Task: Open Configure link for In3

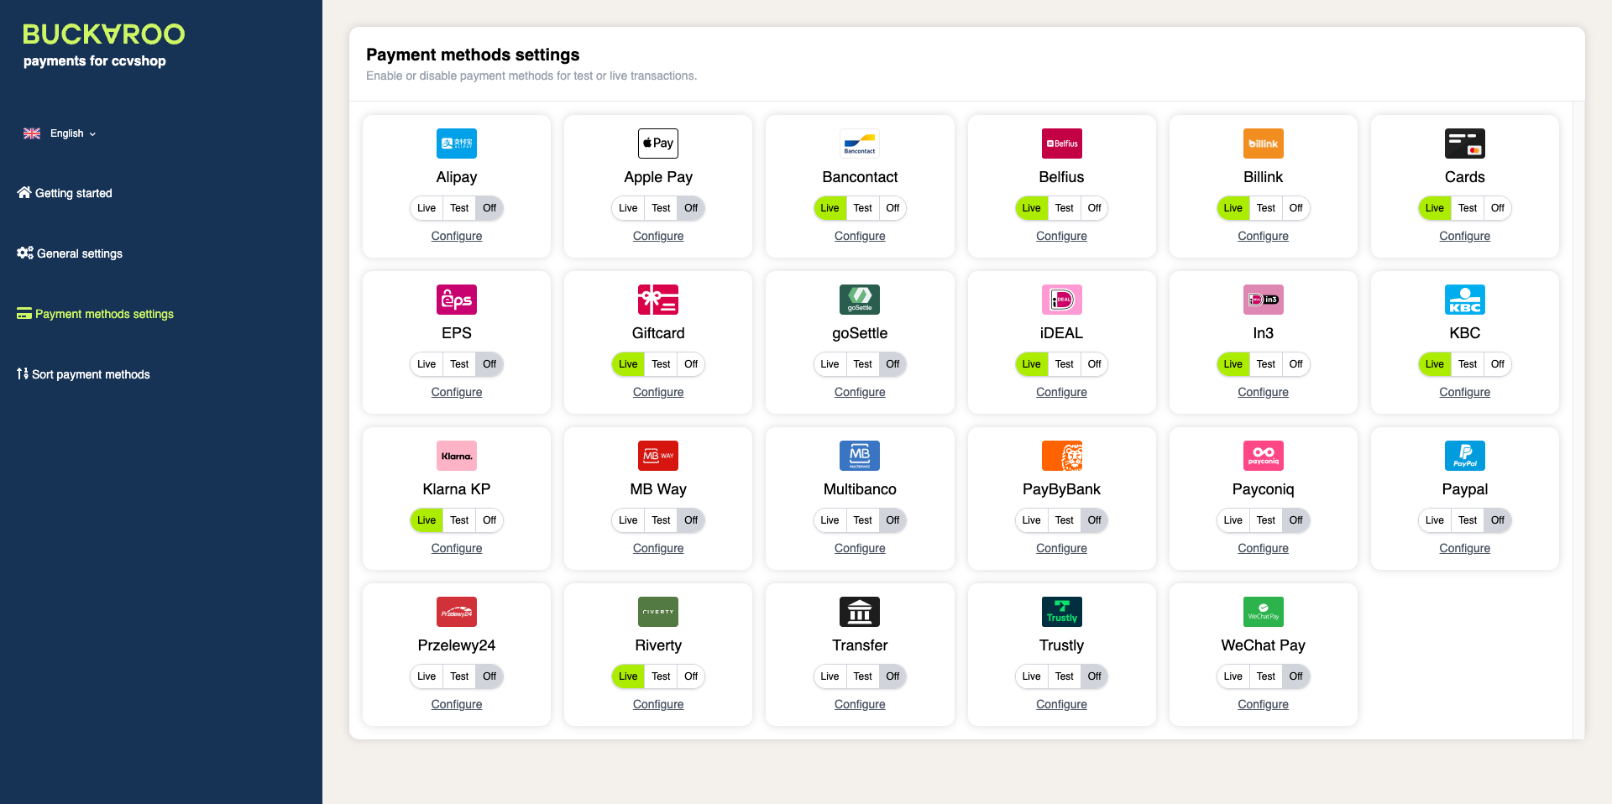Action: [1263, 392]
